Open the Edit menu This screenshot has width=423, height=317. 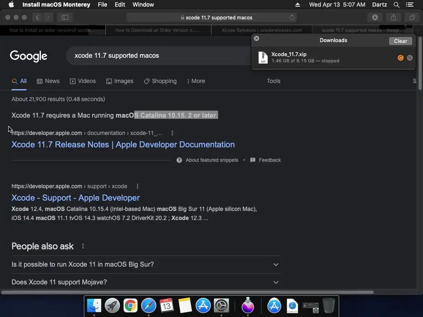click(x=120, y=5)
